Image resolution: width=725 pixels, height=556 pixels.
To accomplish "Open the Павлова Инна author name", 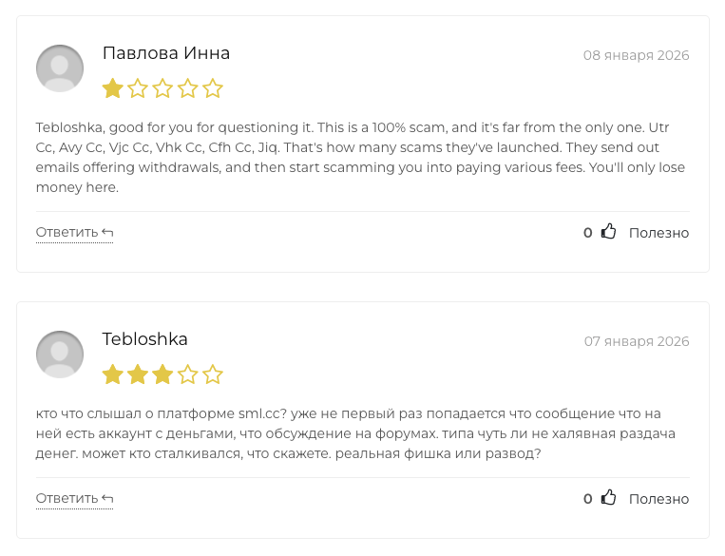I will point(166,53).
